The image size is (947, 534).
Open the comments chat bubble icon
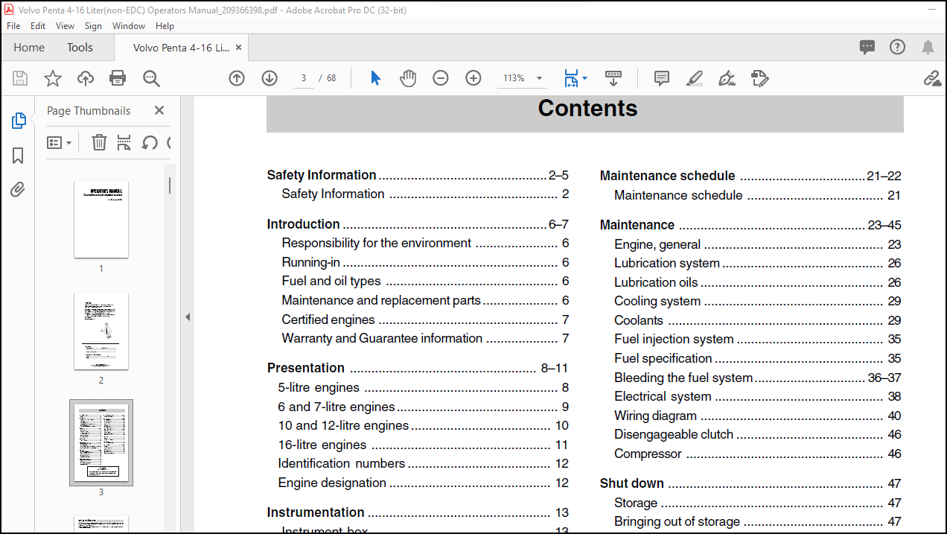(867, 47)
